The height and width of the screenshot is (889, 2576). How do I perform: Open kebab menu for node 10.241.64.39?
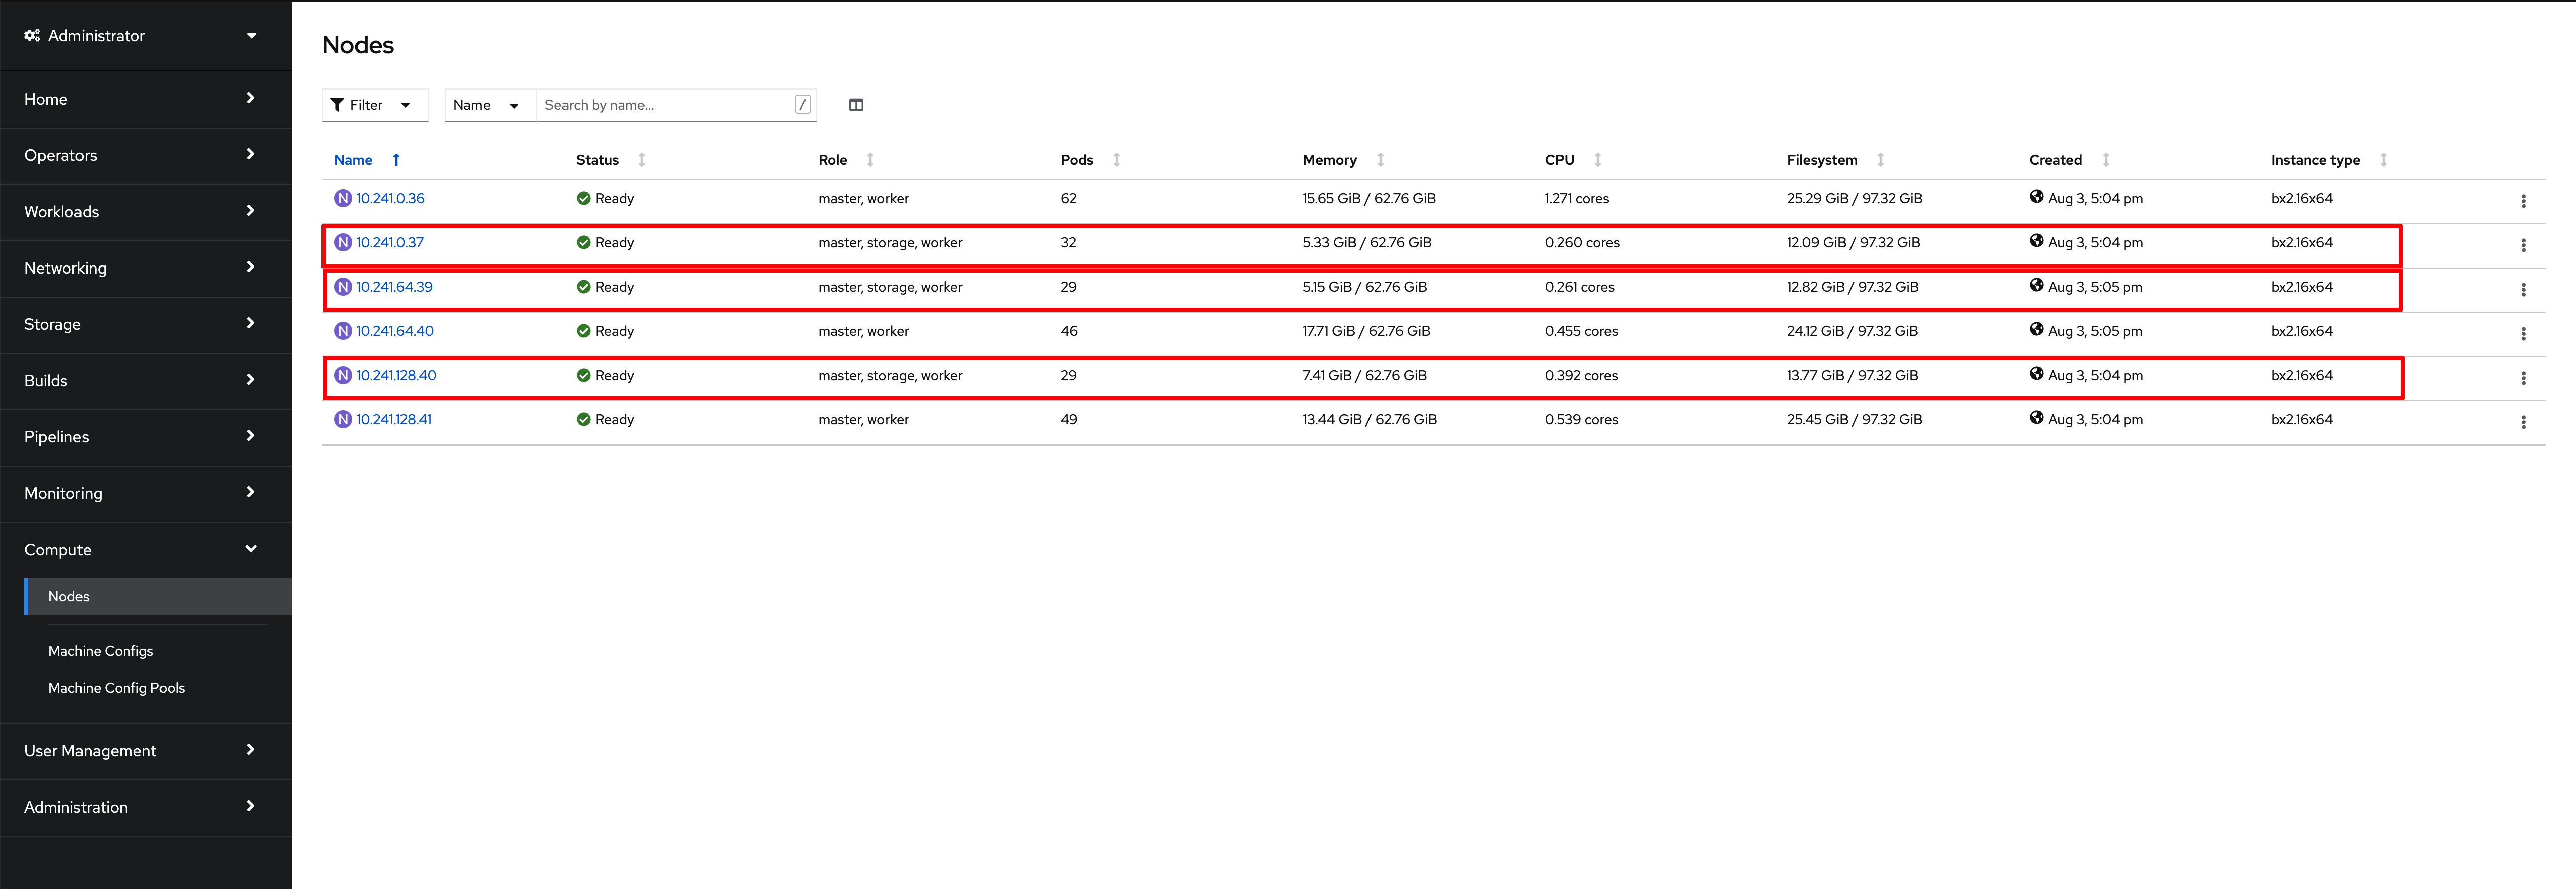click(2523, 290)
